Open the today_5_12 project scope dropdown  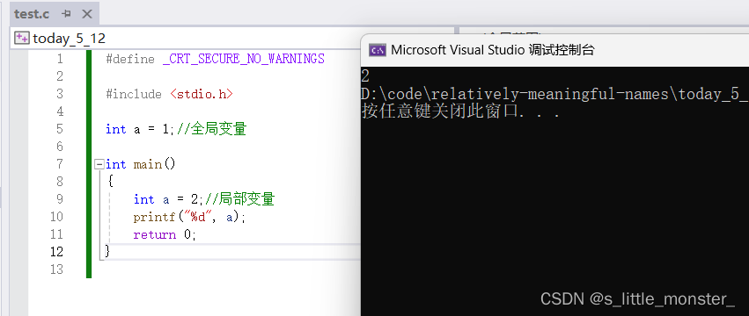click(232, 38)
